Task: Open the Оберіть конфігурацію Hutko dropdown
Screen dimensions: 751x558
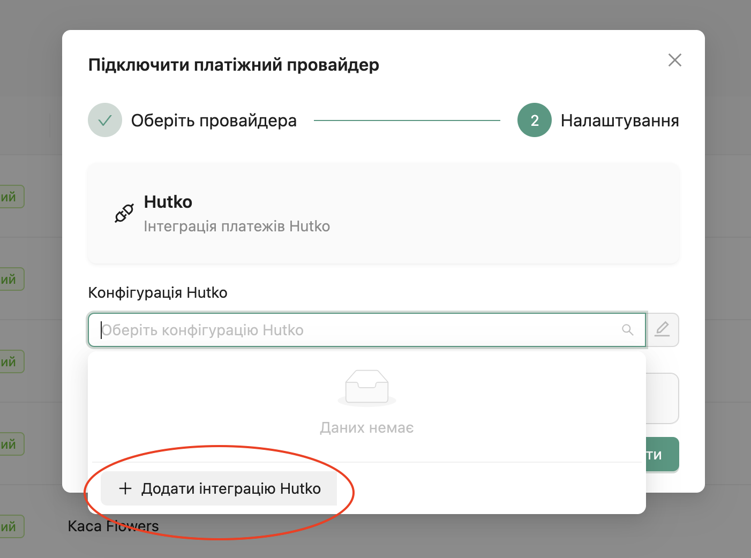Action: (x=359, y=330)
